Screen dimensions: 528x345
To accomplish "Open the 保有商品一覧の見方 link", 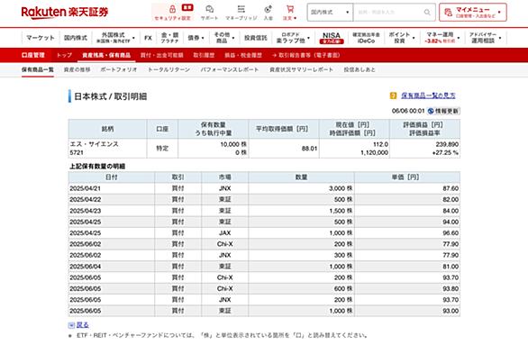I will 428,95.
